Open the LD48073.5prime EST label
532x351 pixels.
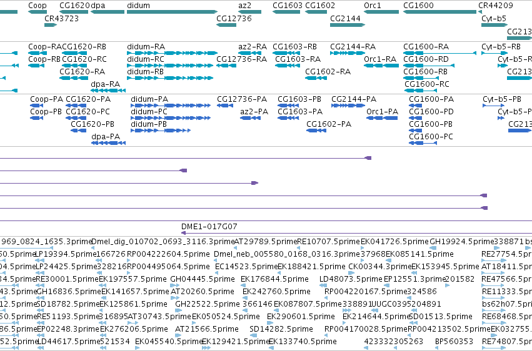351,279
